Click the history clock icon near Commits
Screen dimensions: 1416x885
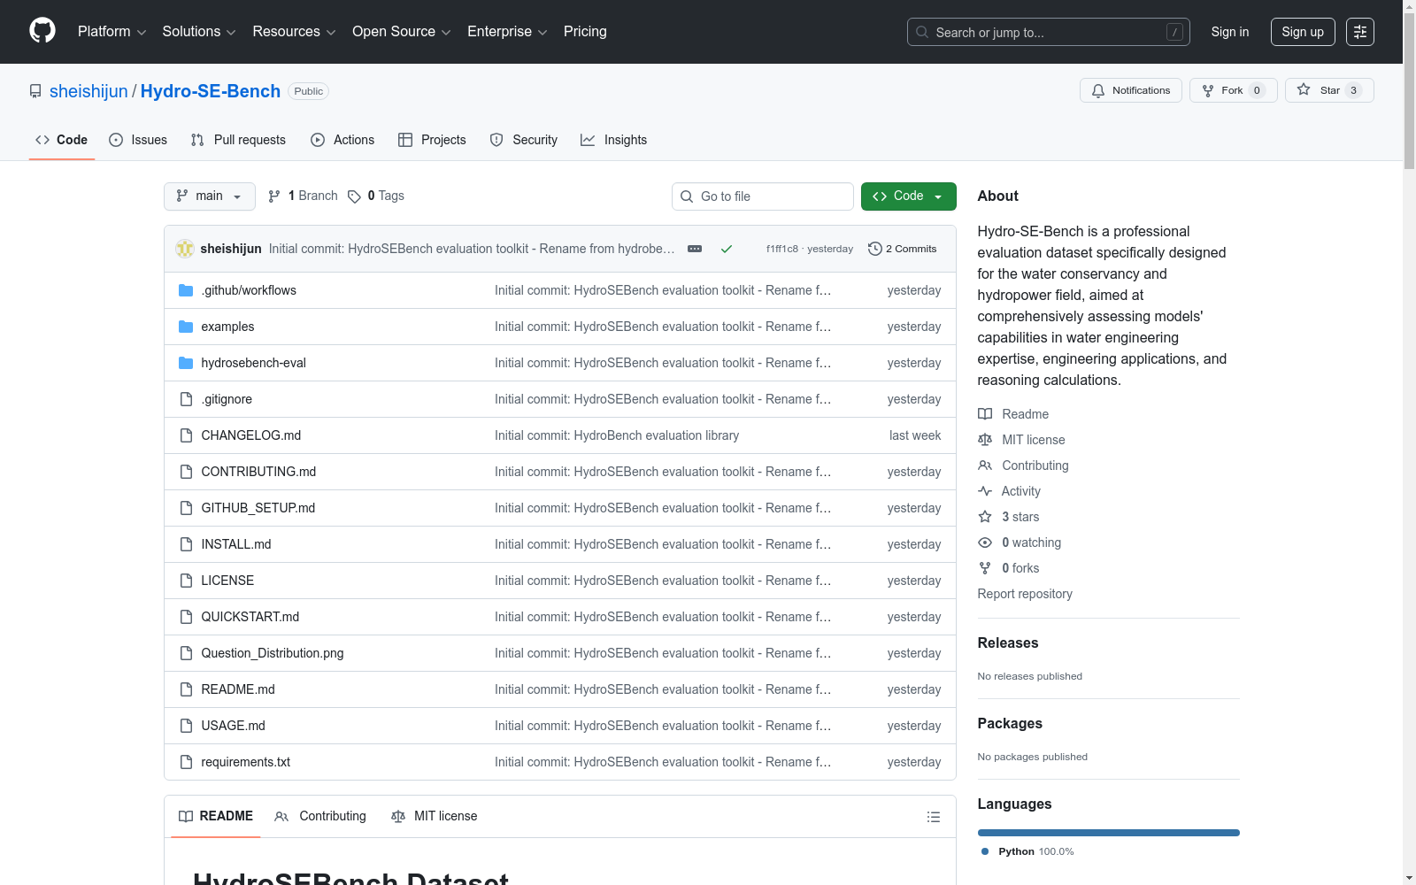(x=875, y=249)
